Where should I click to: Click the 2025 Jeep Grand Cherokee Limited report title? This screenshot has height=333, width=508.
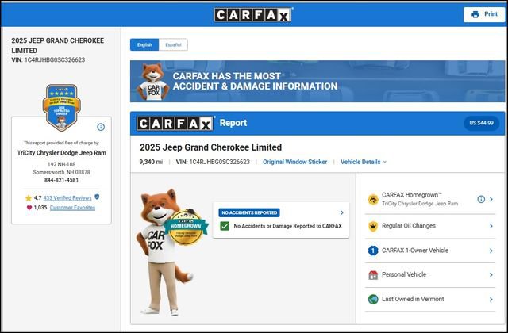[x=210, y=147]
